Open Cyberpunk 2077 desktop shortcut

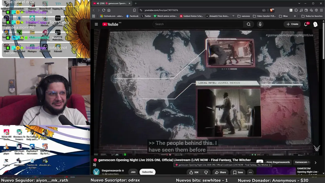(45, 135)
